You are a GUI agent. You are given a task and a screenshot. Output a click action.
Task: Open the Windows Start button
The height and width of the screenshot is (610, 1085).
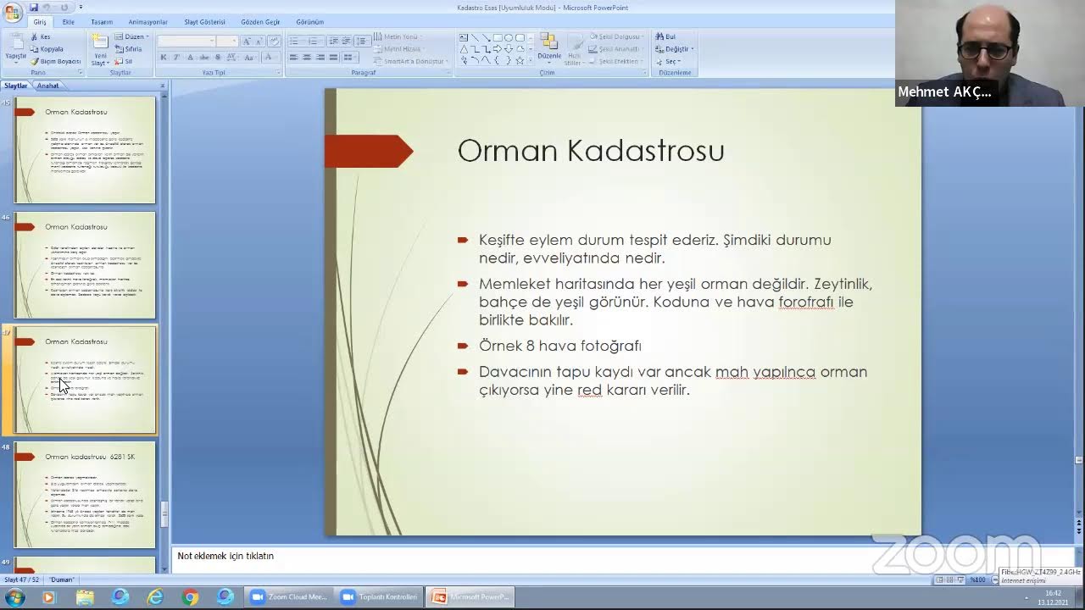(14, 597)
